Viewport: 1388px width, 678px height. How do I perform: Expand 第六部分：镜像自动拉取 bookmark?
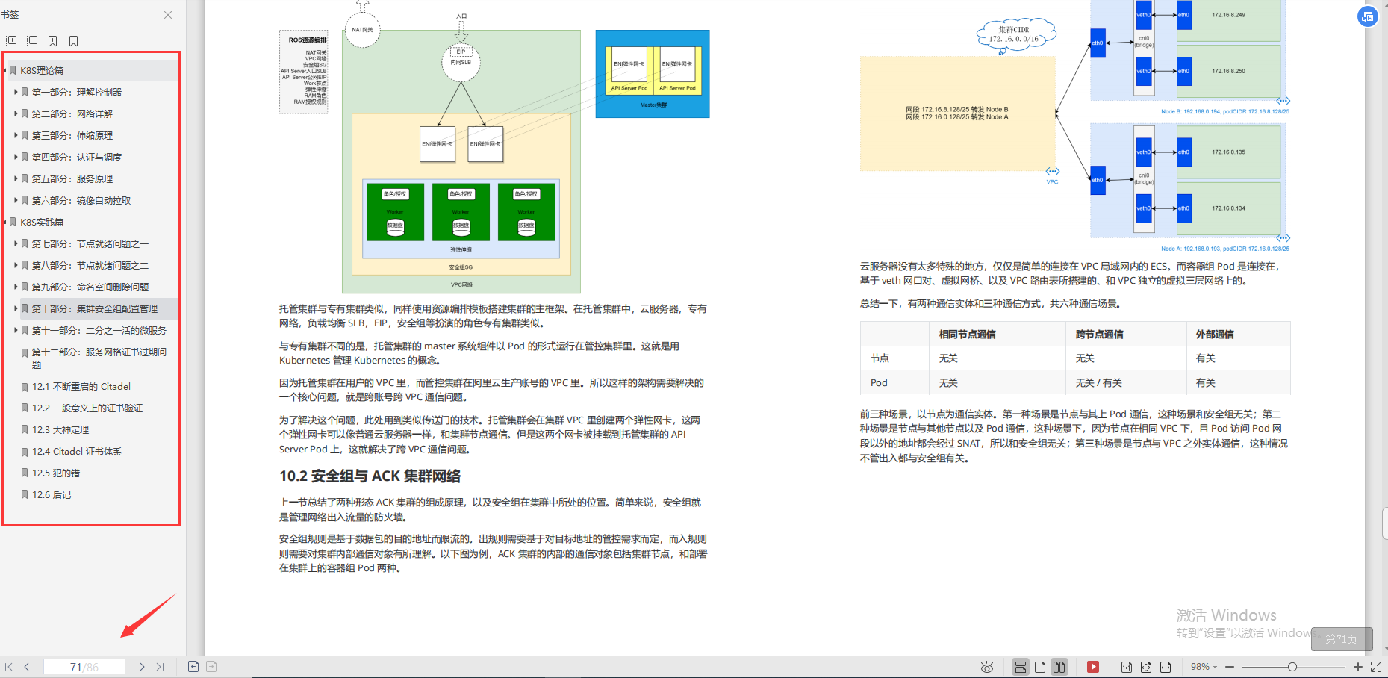point(16,201)
